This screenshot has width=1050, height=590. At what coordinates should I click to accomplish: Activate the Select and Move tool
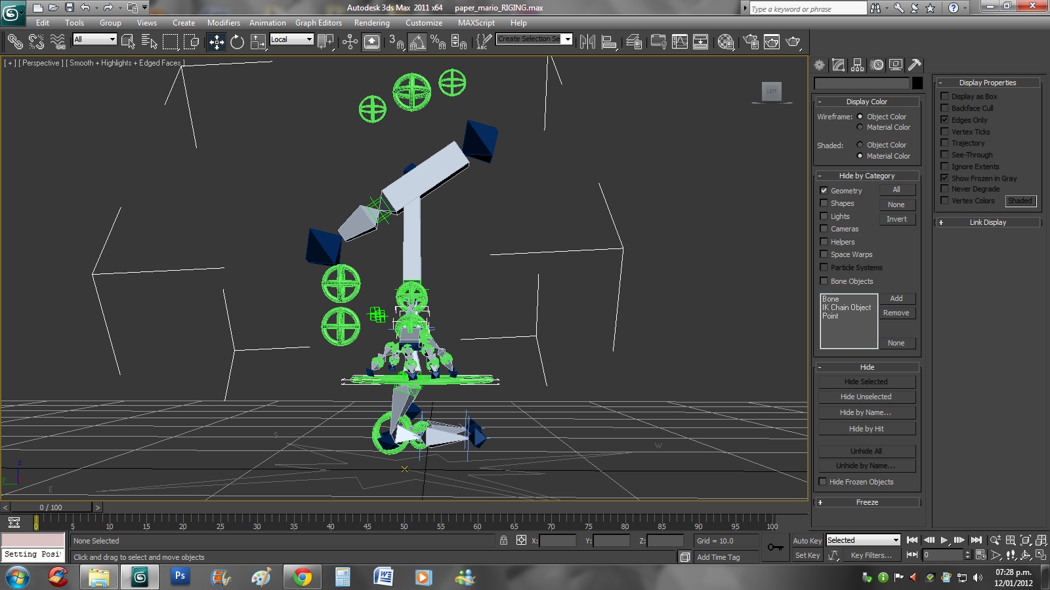(217, 42)
